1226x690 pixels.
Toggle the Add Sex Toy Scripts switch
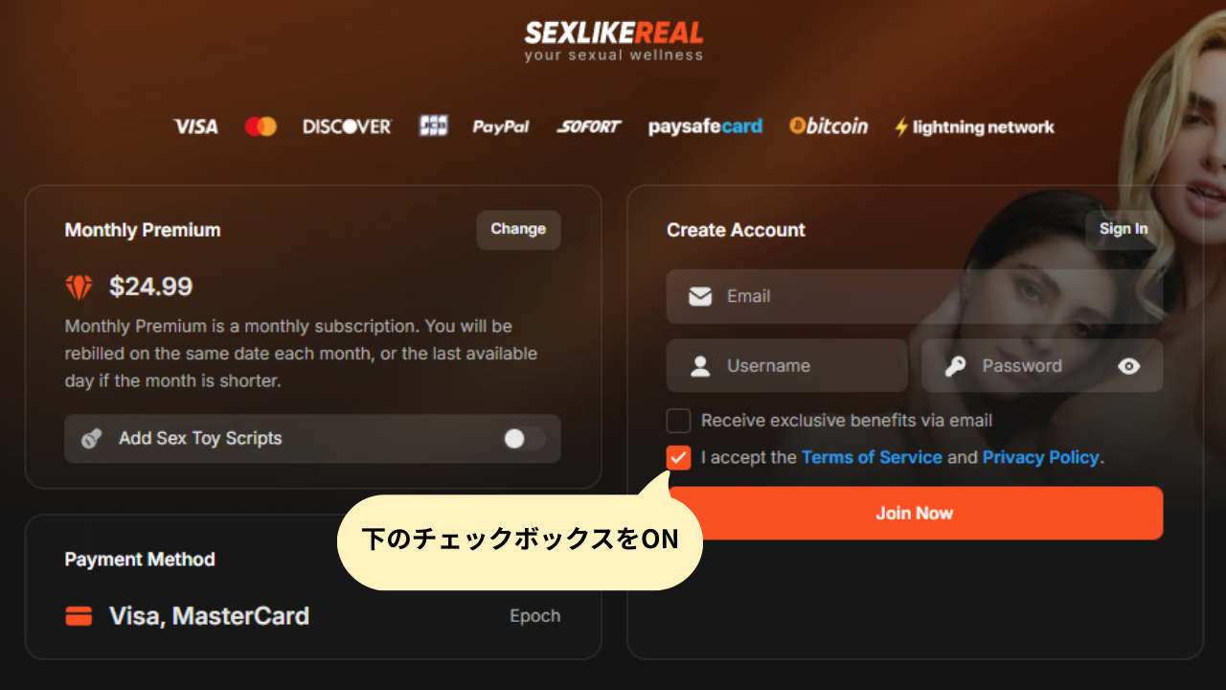click(523, 438)
